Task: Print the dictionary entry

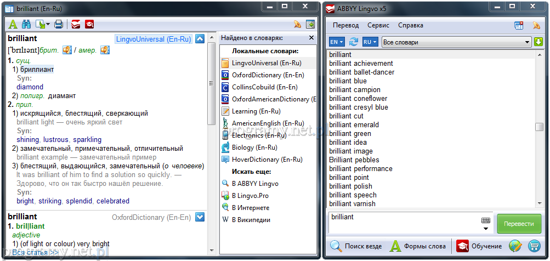Action: [x=59, y=24]
